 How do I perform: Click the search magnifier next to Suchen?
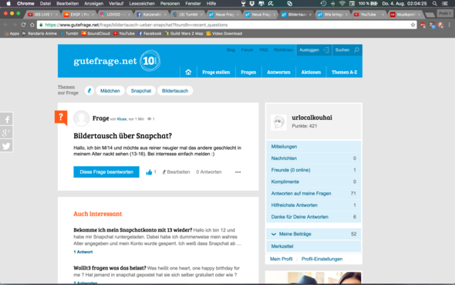point(356,50)
